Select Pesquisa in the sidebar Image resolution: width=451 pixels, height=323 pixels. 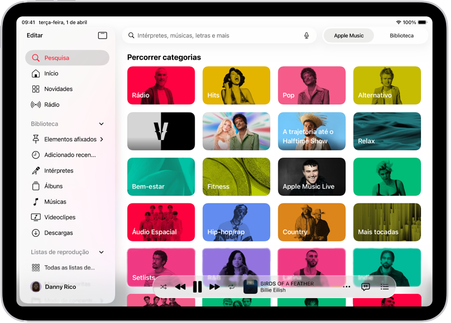click(67, 58)
